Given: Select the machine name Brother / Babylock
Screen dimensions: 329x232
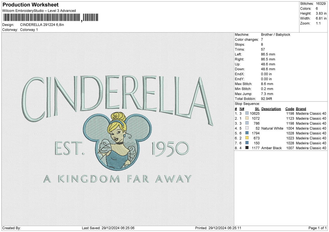Looking at the screenshot, I should point(276,34).
